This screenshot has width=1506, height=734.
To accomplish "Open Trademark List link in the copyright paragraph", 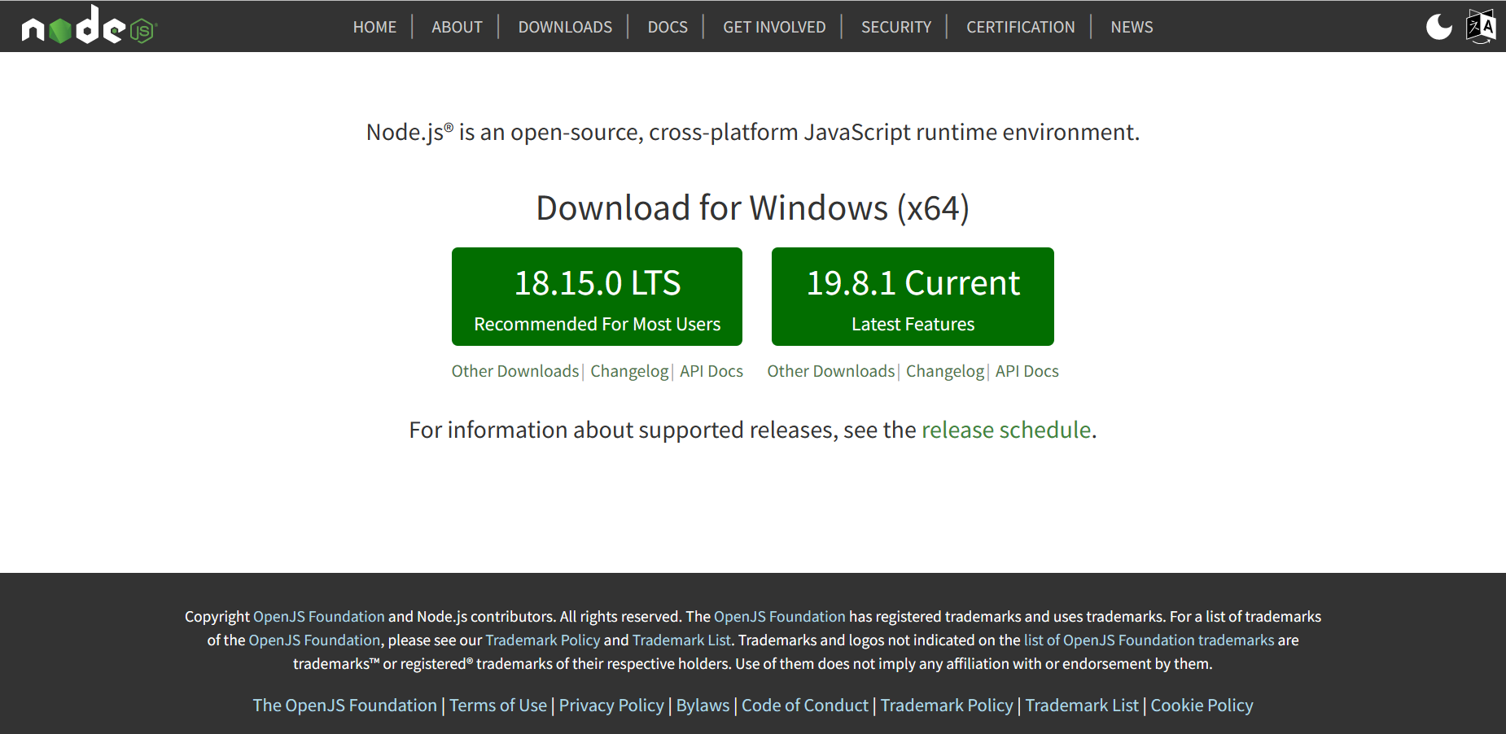I will (x=681, y=640).
